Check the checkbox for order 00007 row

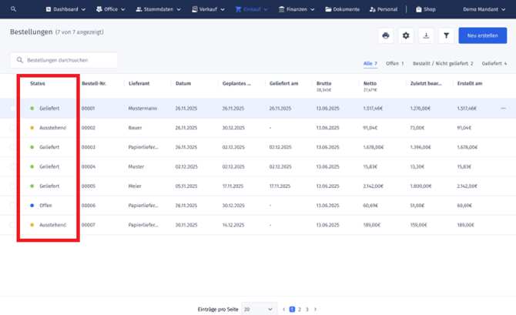pos(12,225)
